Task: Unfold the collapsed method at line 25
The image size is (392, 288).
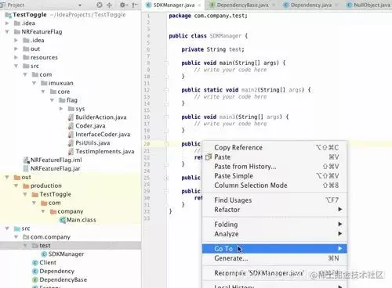Action: pos(166,178)
